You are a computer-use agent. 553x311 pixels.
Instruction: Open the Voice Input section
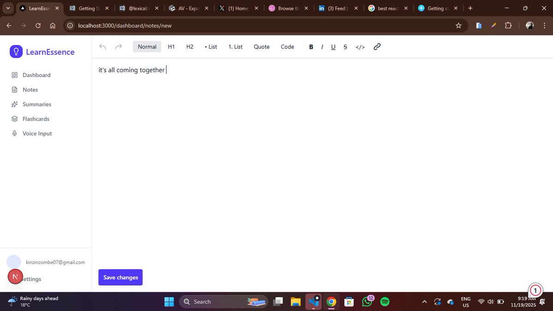(x=37, y=133)
